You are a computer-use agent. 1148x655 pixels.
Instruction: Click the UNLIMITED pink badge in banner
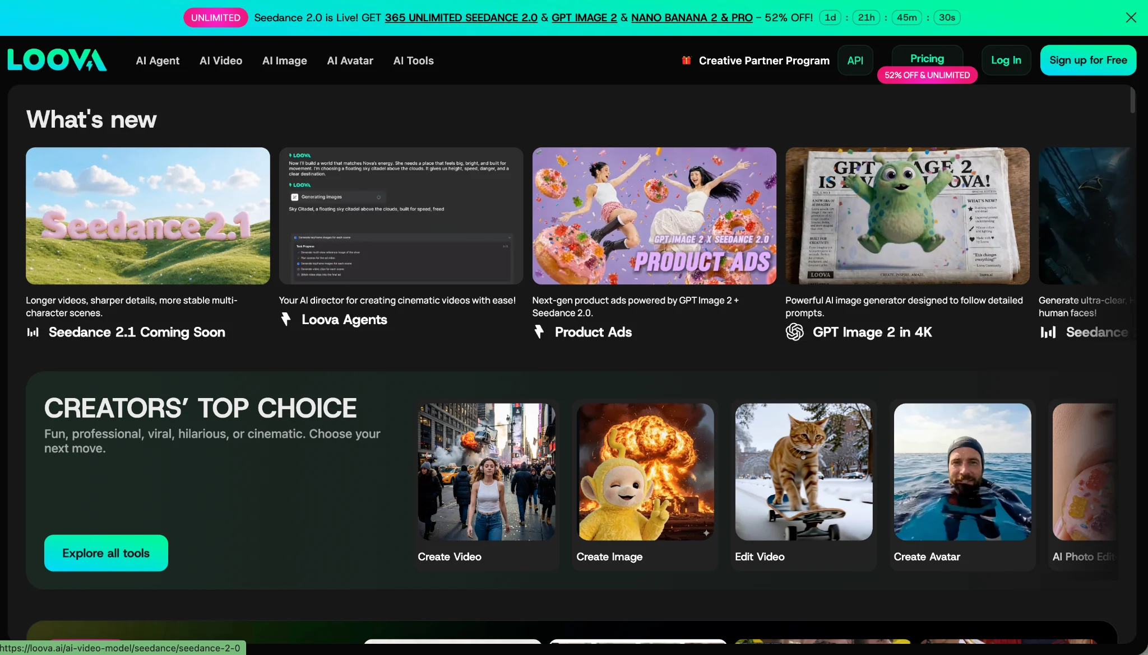(x=216, y=17)
